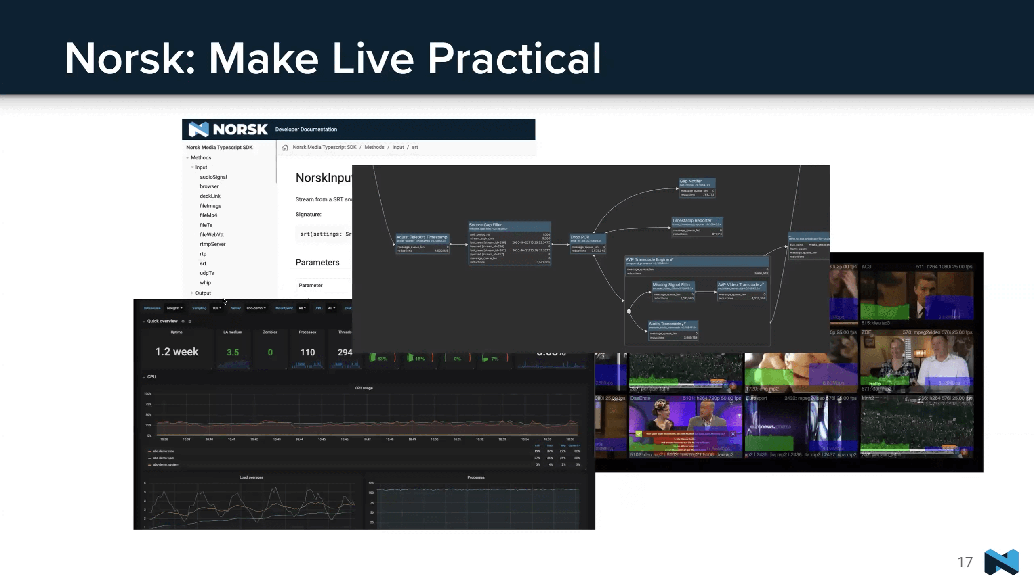Screen dimensions: 1034x581
Task: Expand the Output tree section
Action: [x=192, y=293]
